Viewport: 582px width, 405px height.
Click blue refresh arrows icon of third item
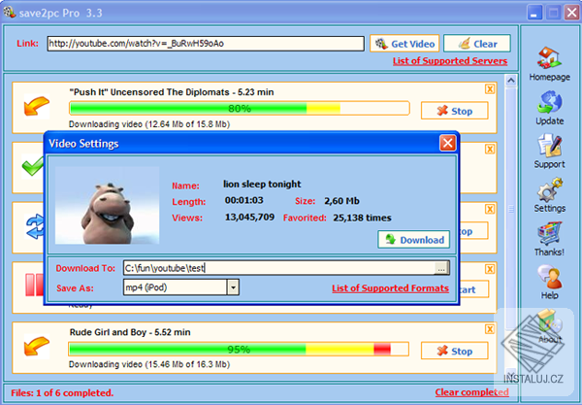[35, 226]
